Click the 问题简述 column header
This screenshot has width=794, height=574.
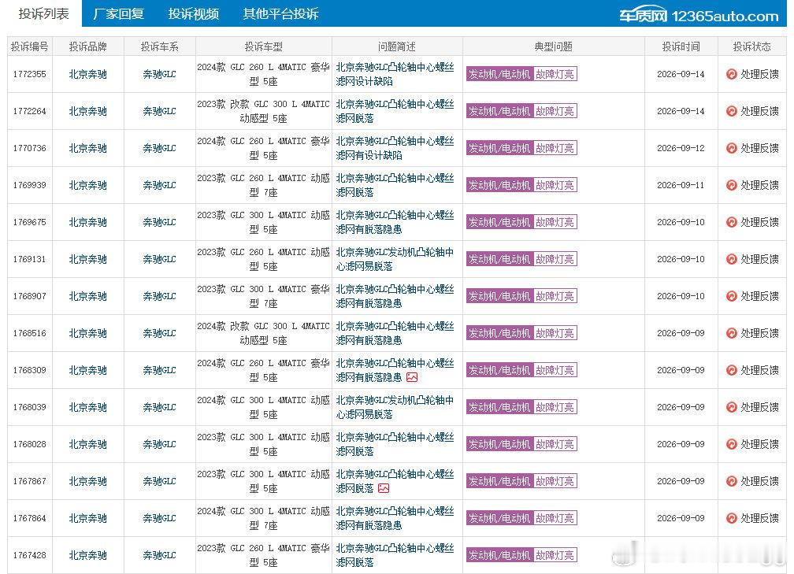(x=397, y=46)
